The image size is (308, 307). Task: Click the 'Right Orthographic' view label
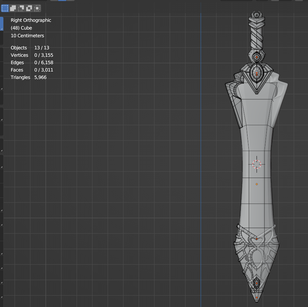[31, 20]
